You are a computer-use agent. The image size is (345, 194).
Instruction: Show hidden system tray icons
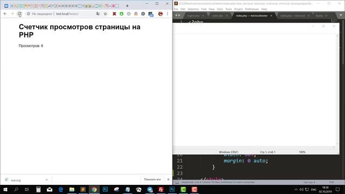point(296,189)
